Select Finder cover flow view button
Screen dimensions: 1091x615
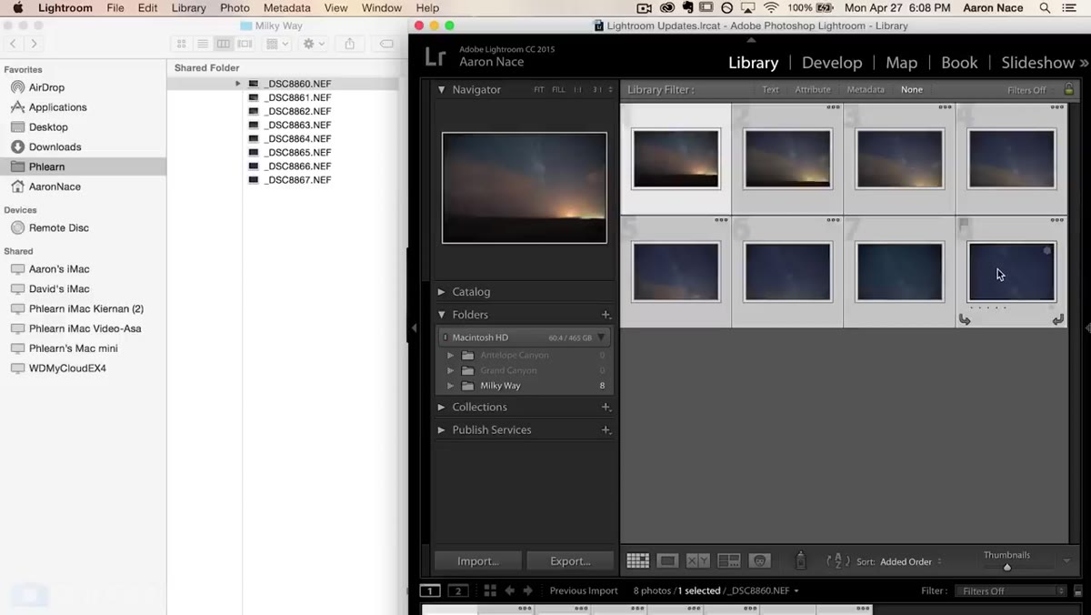[x=245, y=44]
